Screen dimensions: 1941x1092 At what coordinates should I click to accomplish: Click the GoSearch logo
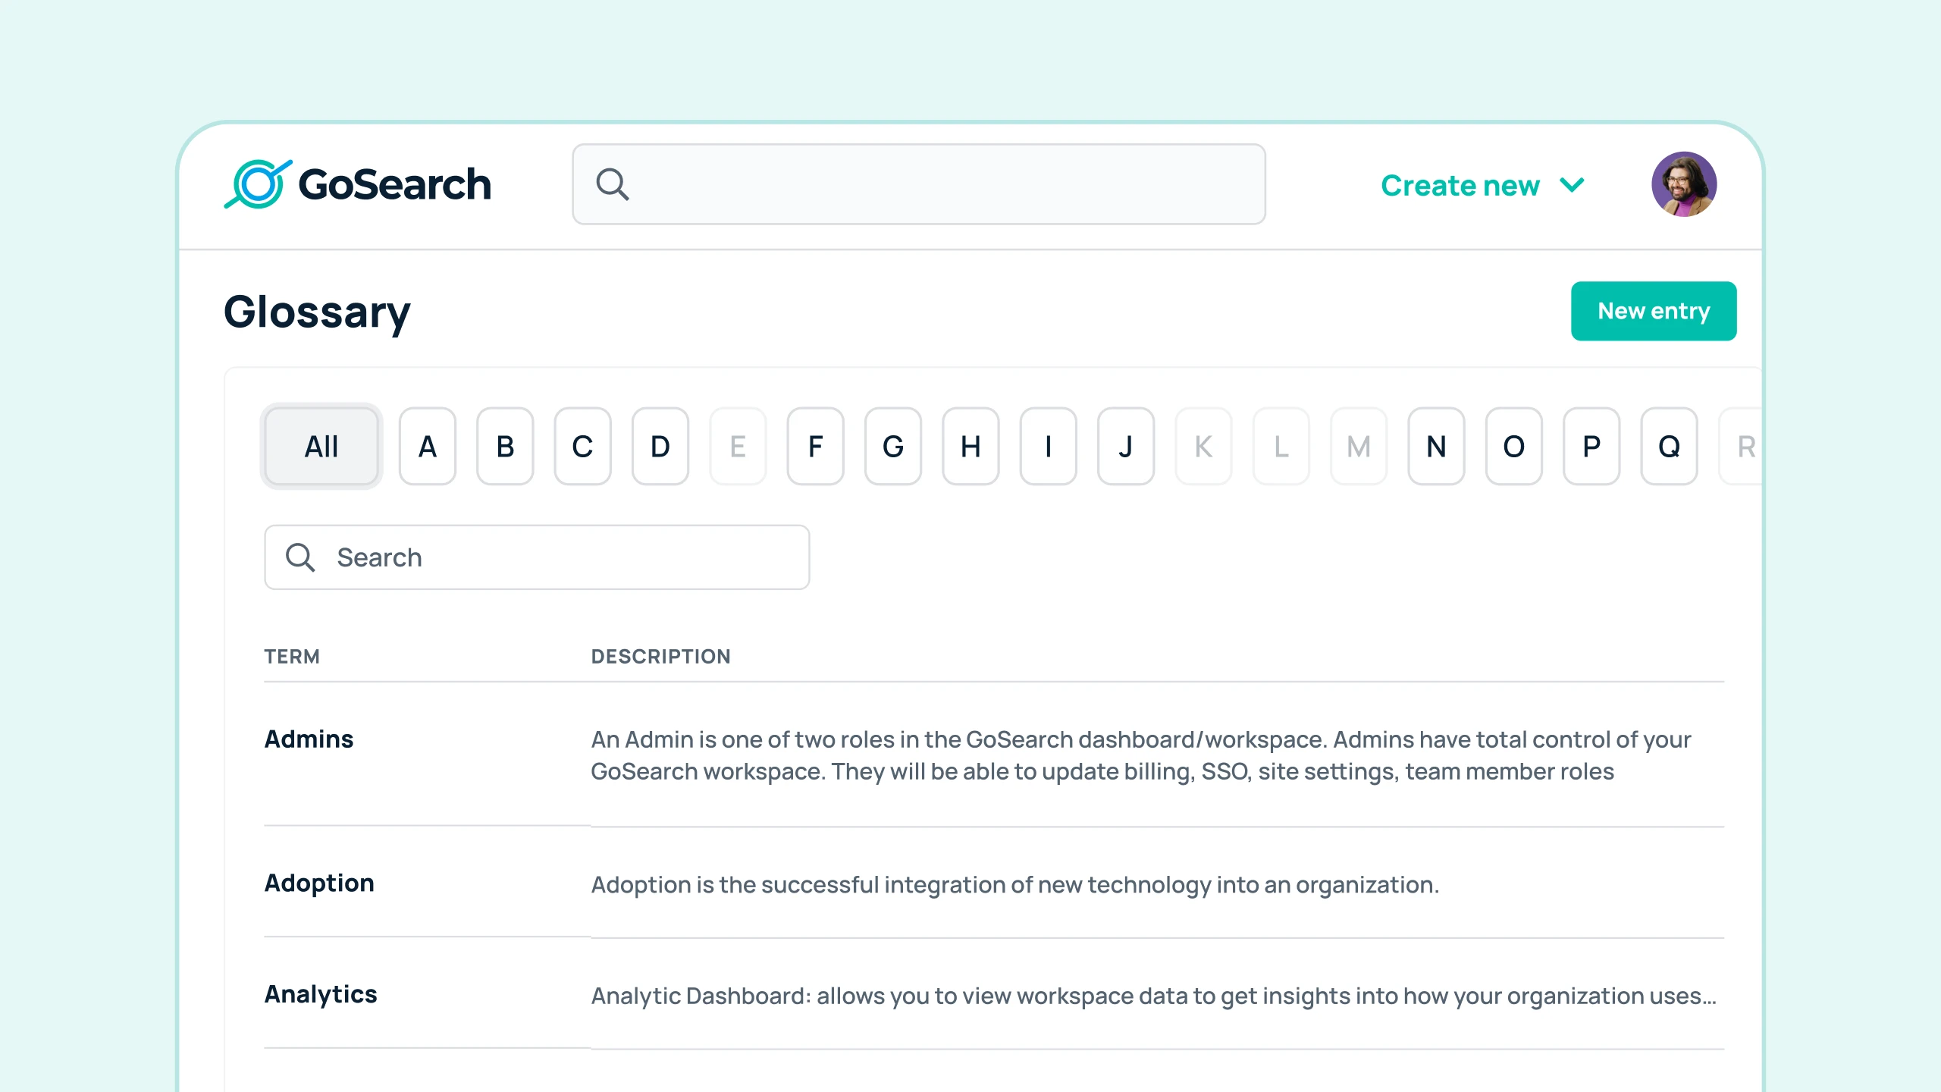point(358,183)
